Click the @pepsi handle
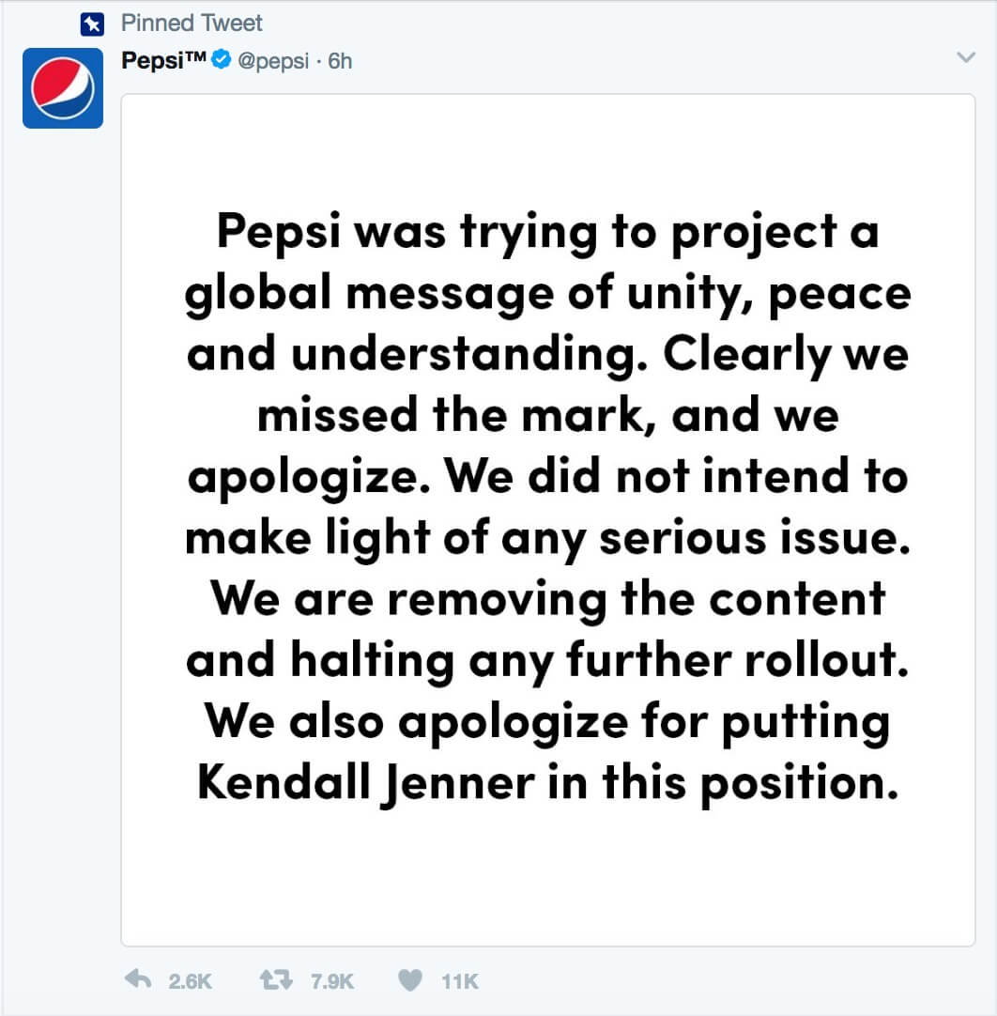This screenshot has width=997, height=1016. pos(273,61)
